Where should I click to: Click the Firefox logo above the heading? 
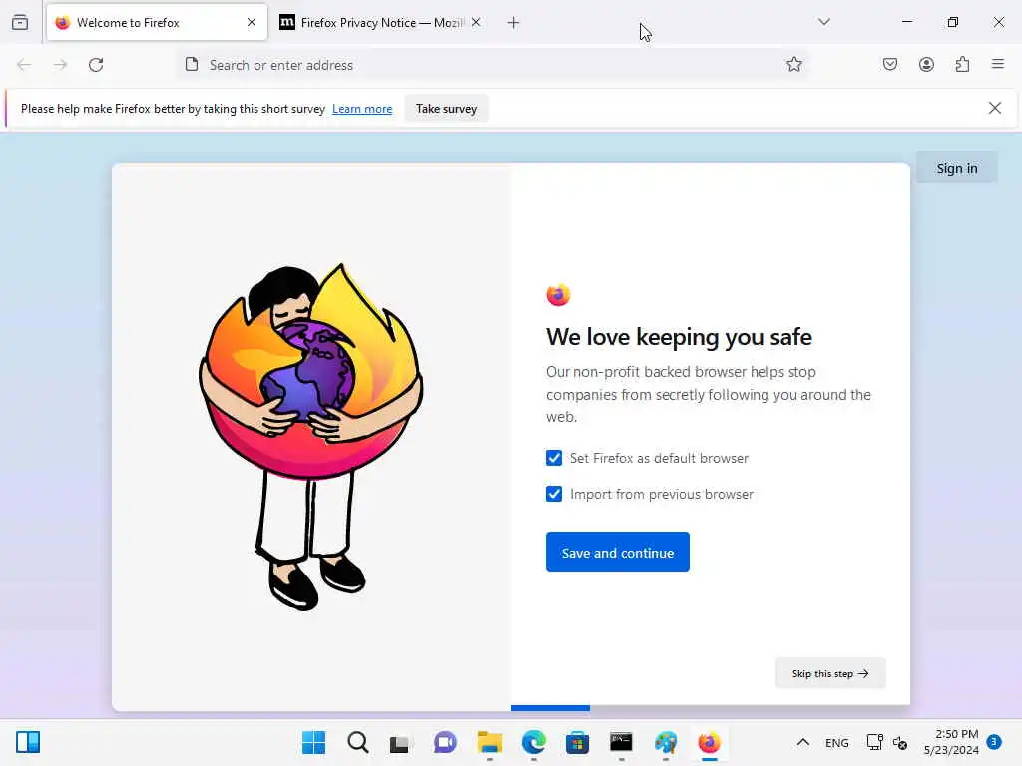tap(558, 295)
